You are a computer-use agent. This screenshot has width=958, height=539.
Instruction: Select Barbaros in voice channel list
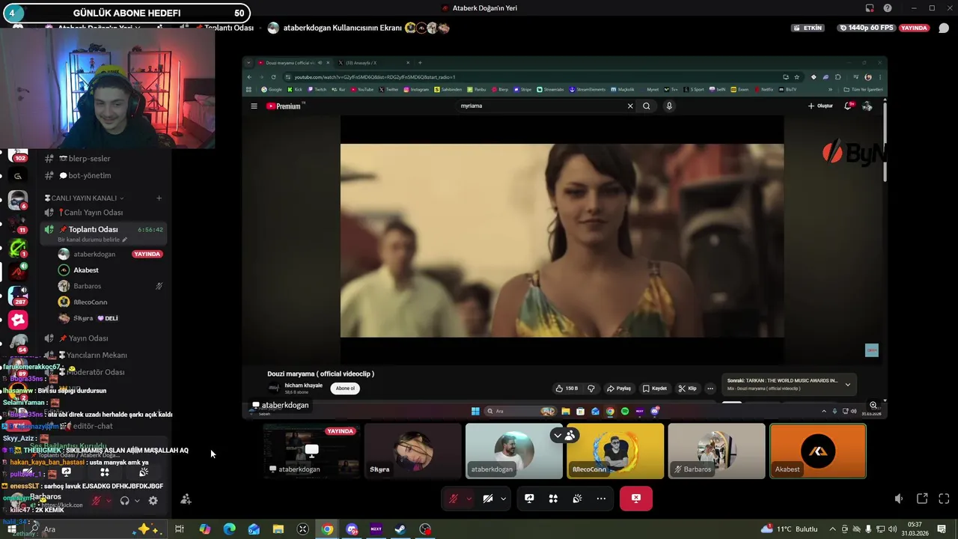(88, 286)
